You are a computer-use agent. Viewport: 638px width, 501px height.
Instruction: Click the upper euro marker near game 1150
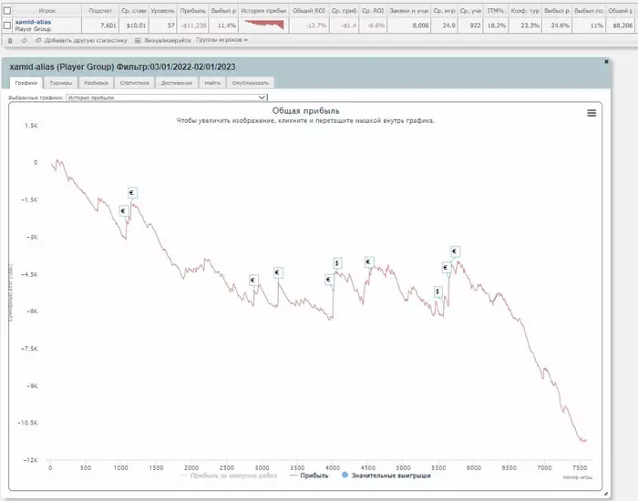(x=132, y=193)
